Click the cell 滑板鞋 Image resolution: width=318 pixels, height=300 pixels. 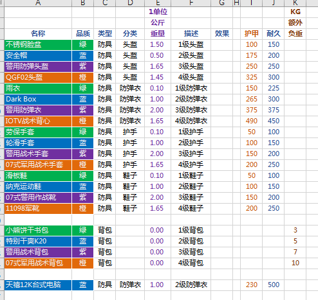(38, 176)
